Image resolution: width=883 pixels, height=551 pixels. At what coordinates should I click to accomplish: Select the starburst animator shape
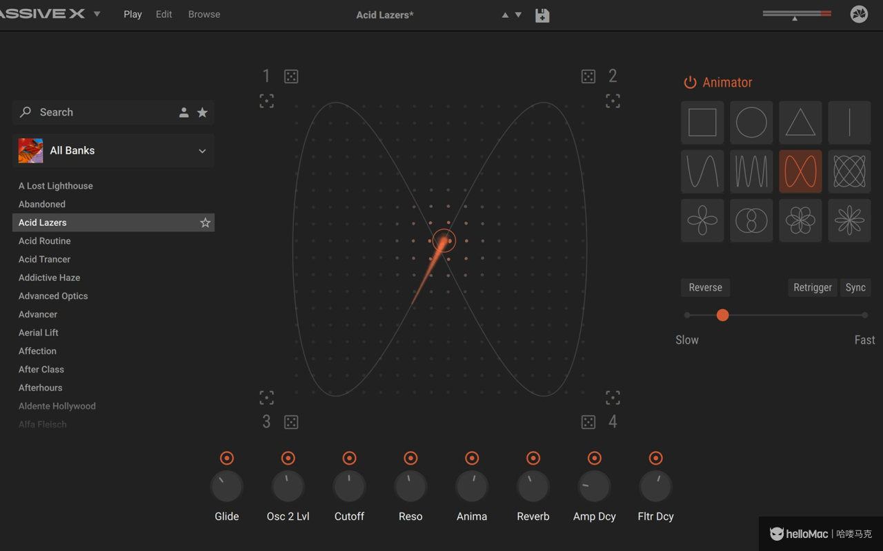(849, 220)
